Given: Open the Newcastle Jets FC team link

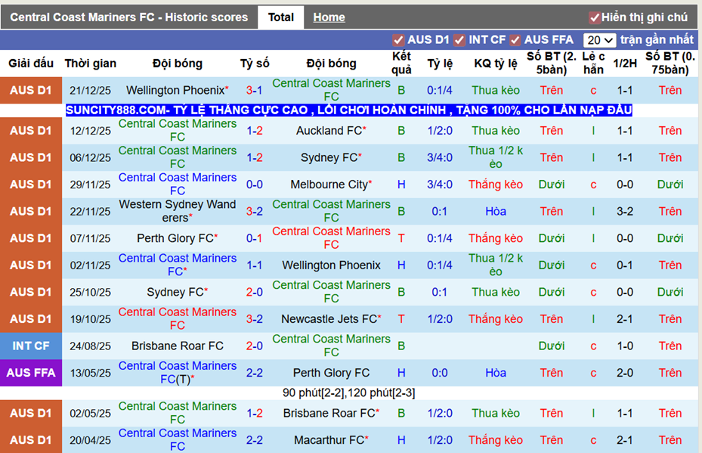Looking at the screenshot, I should click(329, 318).
